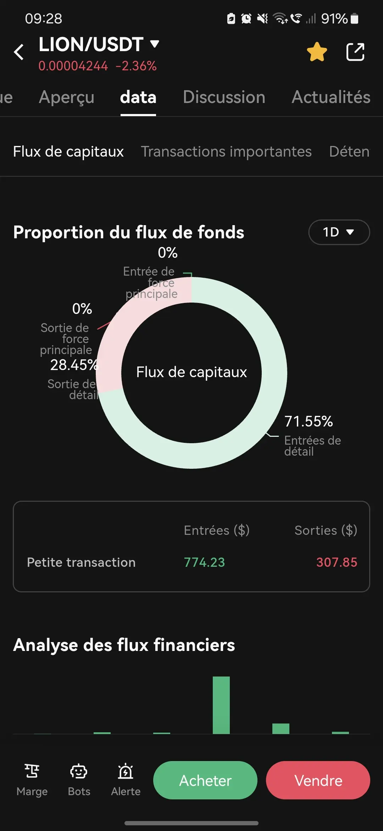
Task: Open the share icon at top right
Action: click(355, 52)
